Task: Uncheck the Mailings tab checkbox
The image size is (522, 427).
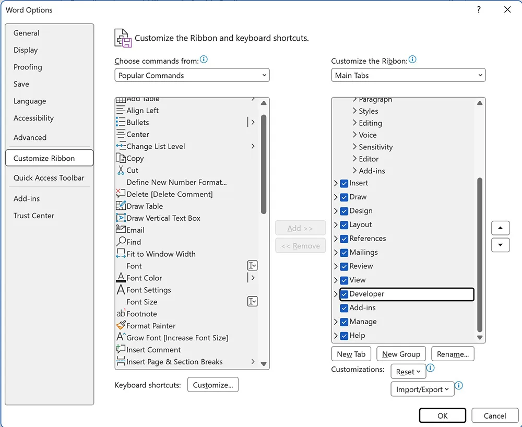Action: 343,252
